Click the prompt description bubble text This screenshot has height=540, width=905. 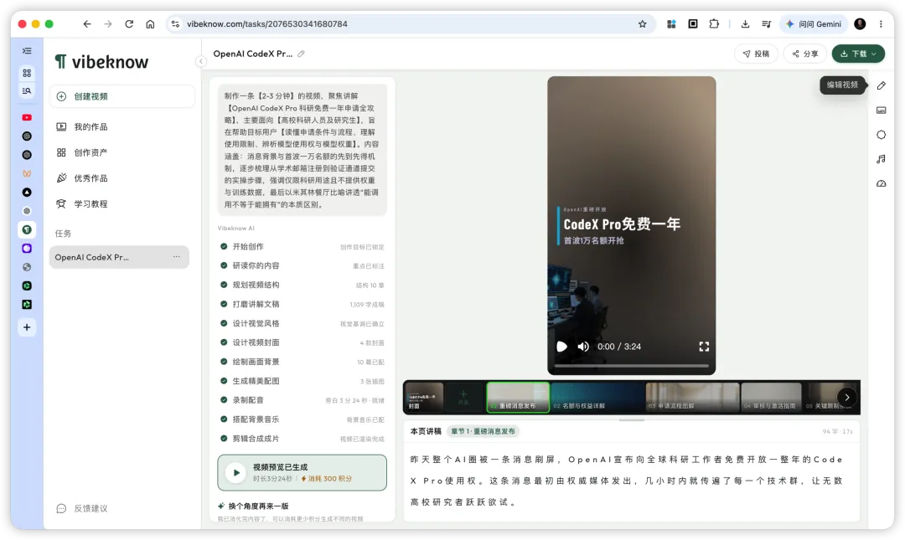[302, 150]
